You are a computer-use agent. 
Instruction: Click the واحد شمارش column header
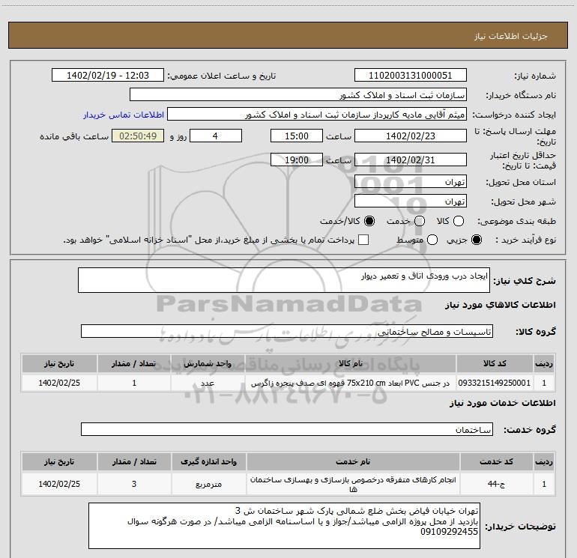[208, 363]
